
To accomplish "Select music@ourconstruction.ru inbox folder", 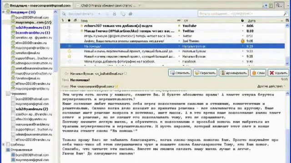I will (x=33, y=73).
